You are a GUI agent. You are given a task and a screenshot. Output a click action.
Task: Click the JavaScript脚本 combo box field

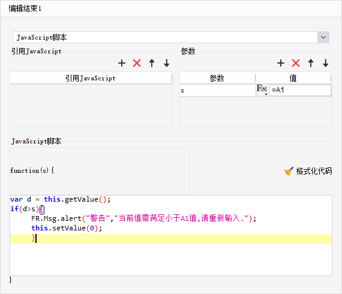click(x=165, y=37)
